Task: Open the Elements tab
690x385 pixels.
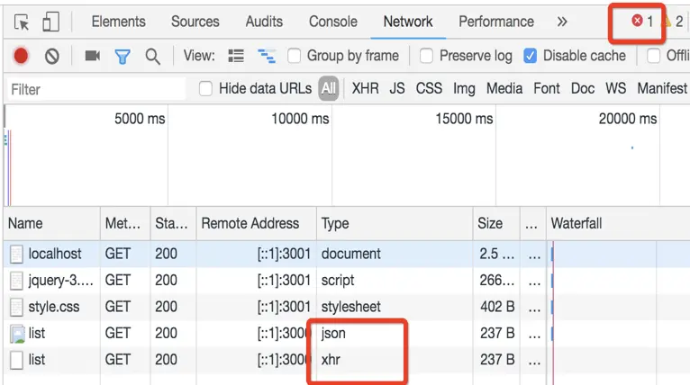Action: click(118, 22)
